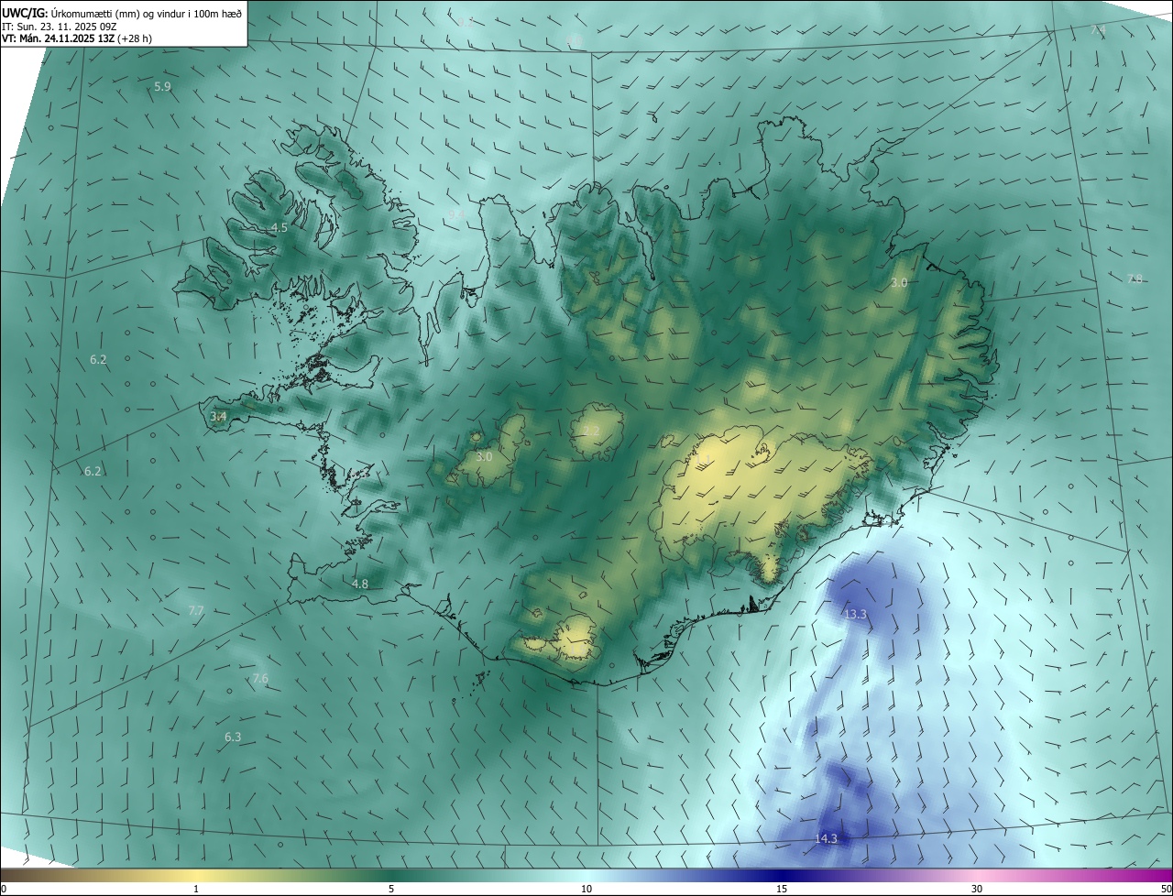Viewport: 1173px width, 896px height.
Task: Click the '15' tick on the colour scale
Action: [782, 889]
